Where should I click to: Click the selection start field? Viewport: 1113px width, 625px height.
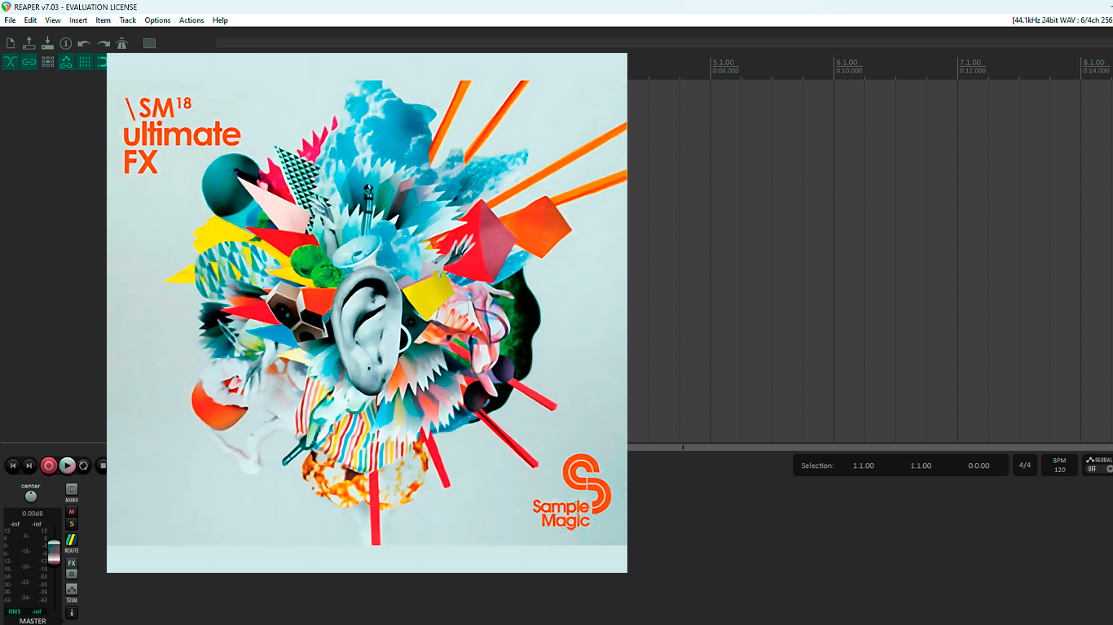click(864, 465)
